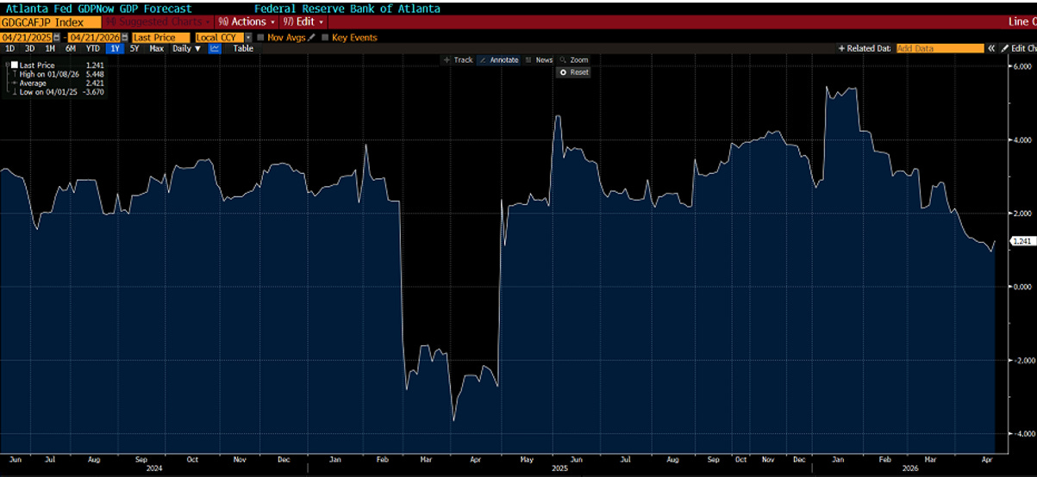This screenshot has width=1037, height=477.
Task: Enable the Mov Avgs checkbox
Action: click(261, 38)
